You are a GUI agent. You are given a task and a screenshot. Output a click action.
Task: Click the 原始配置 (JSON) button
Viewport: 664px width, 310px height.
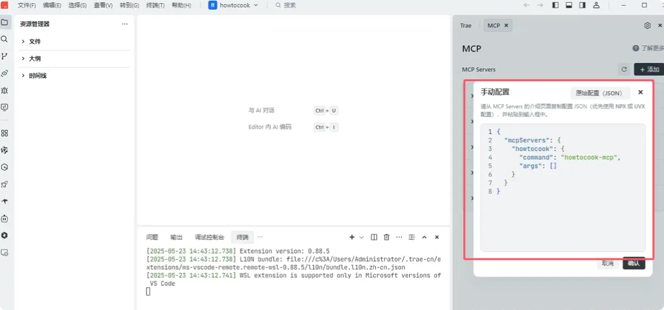click(600, 93)
